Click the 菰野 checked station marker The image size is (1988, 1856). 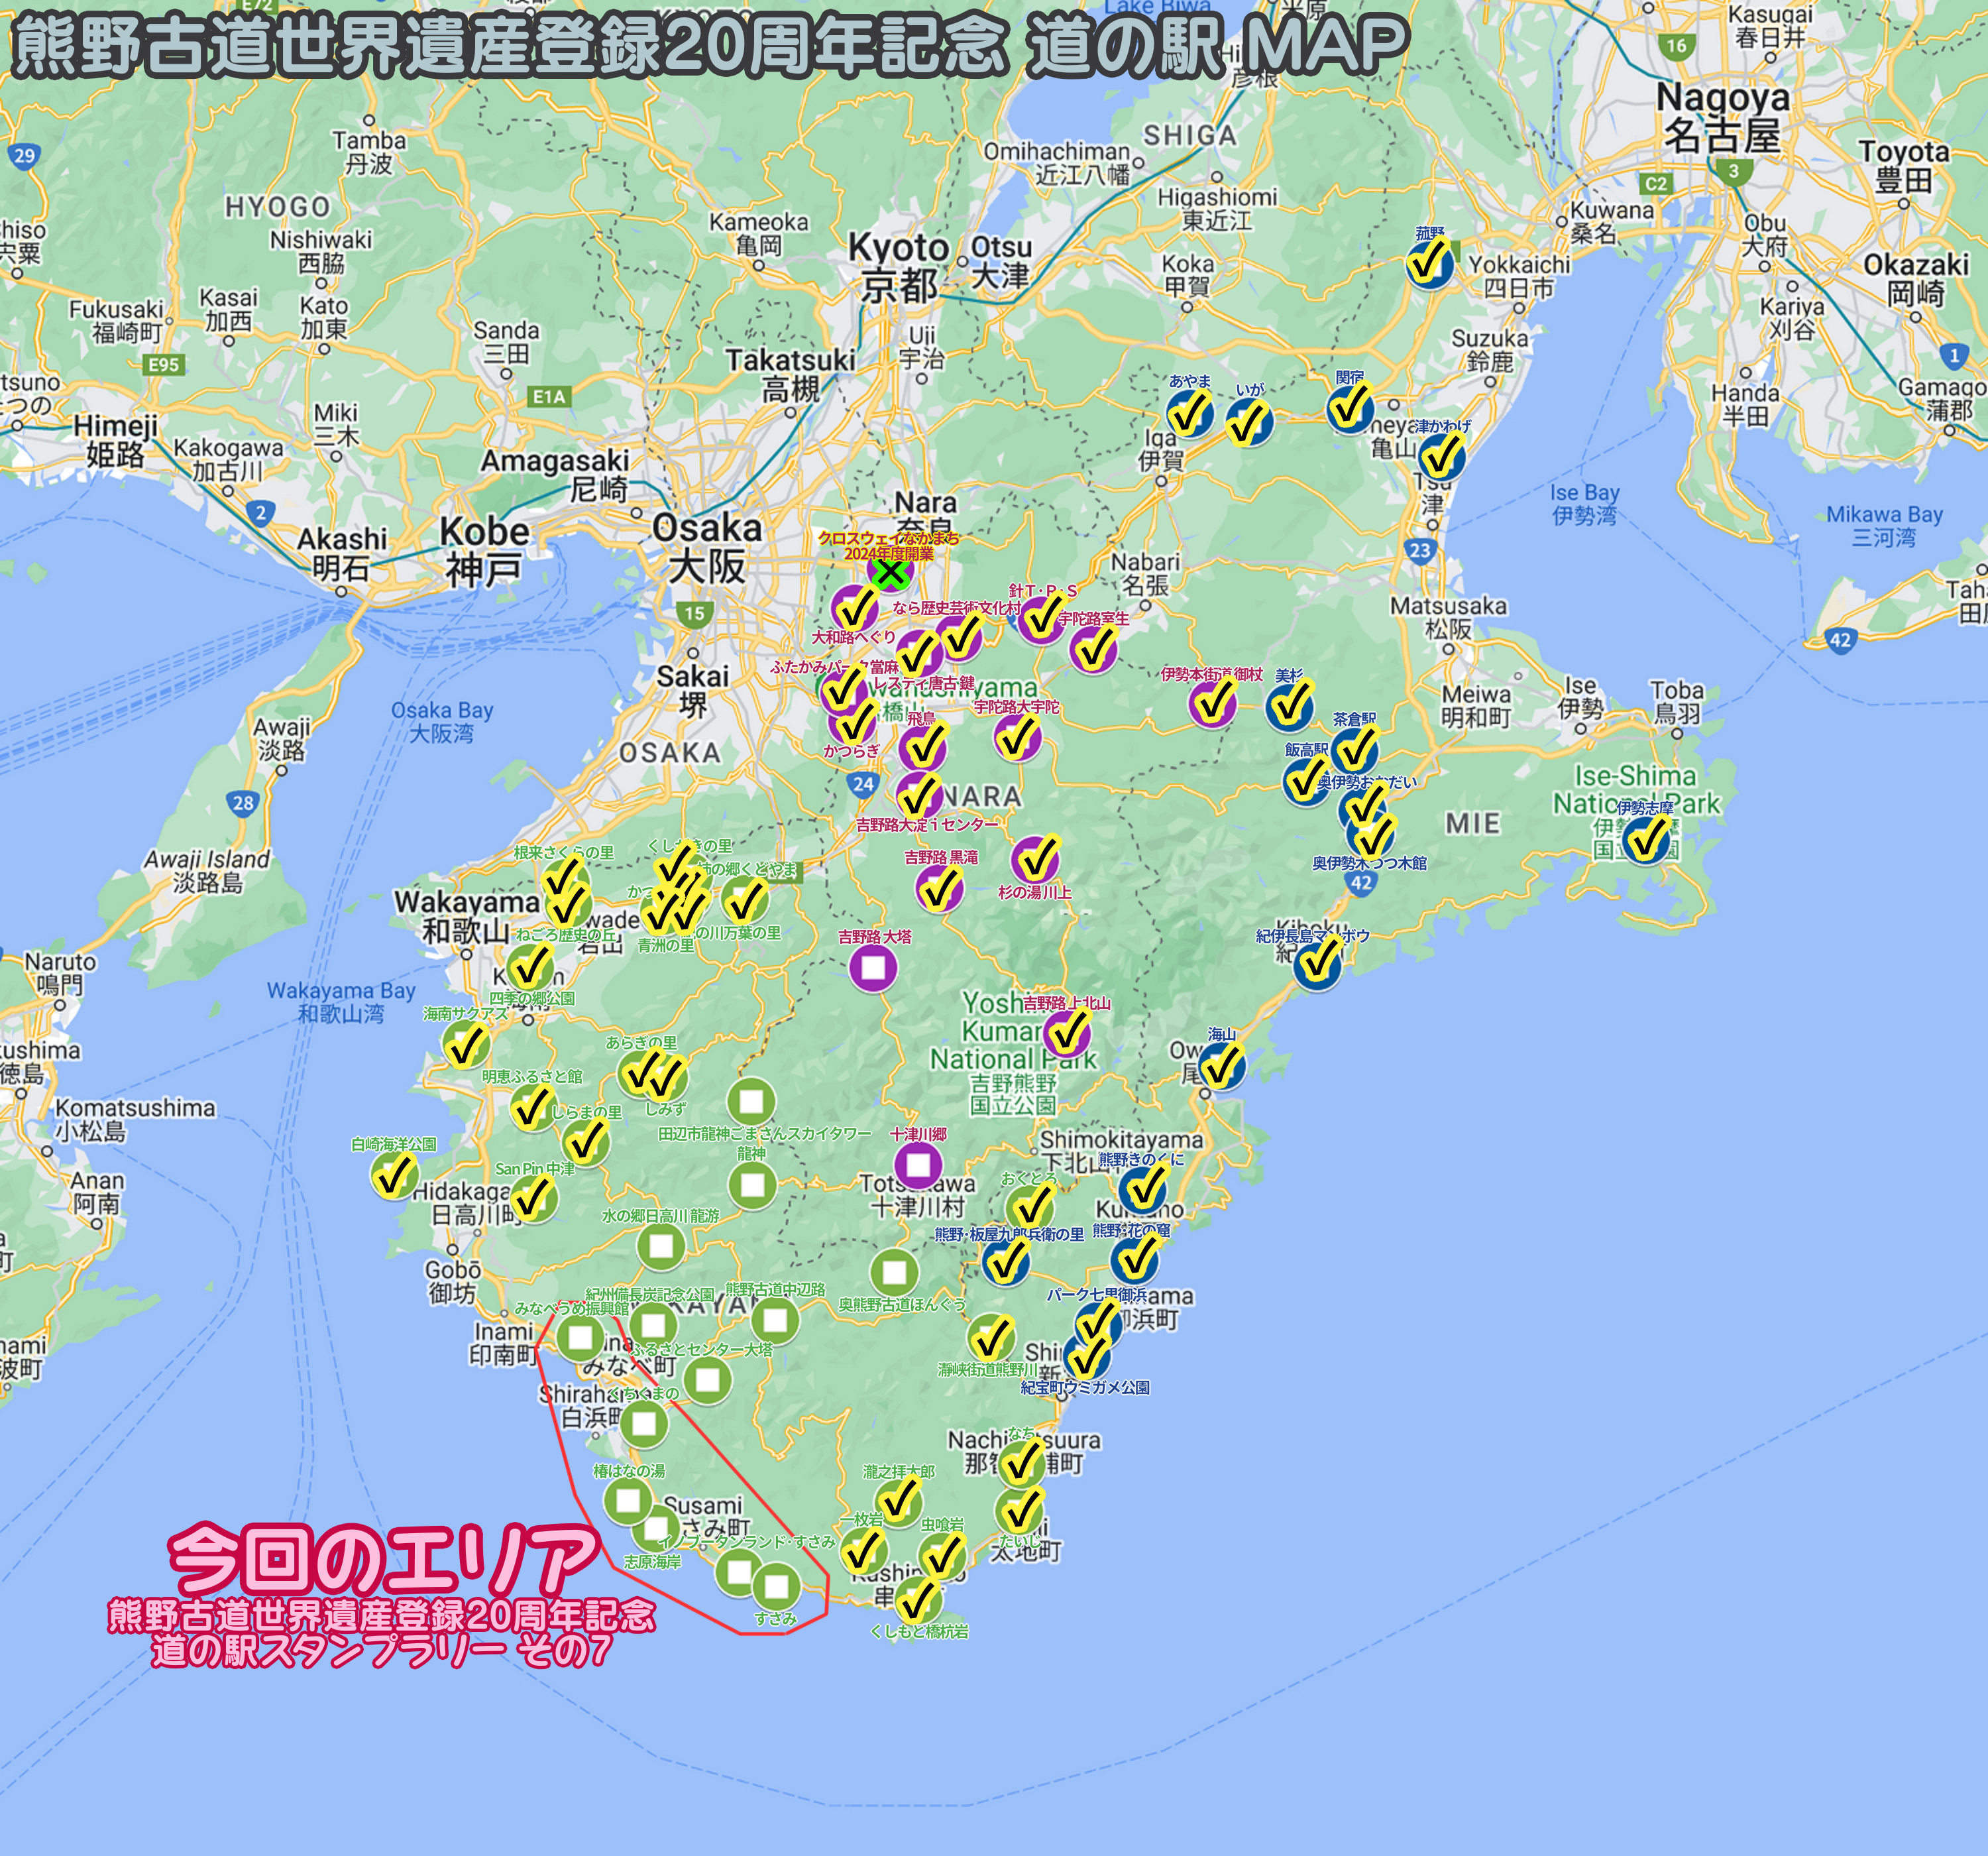point(1430,264)
